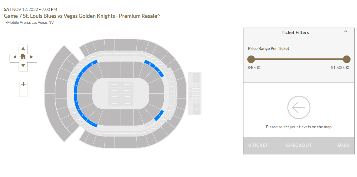Choose blue section 20 on map

pyautogui.click(x=77, y=86)
